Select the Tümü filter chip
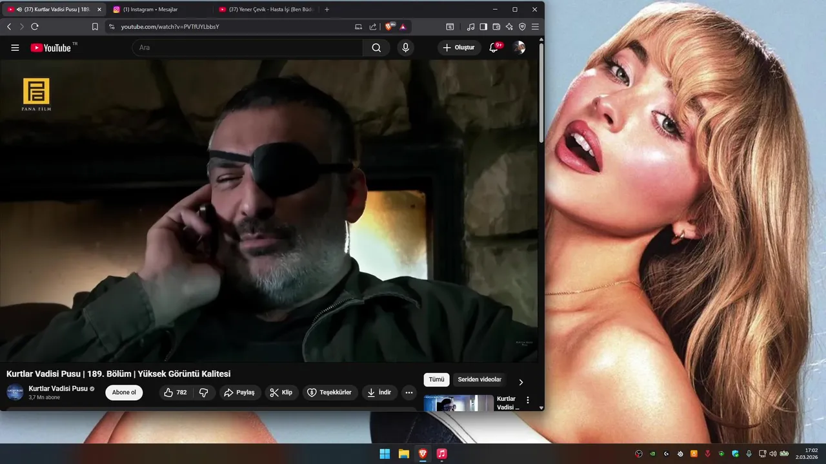Screen dimensions: 826x464 (436, 380)
